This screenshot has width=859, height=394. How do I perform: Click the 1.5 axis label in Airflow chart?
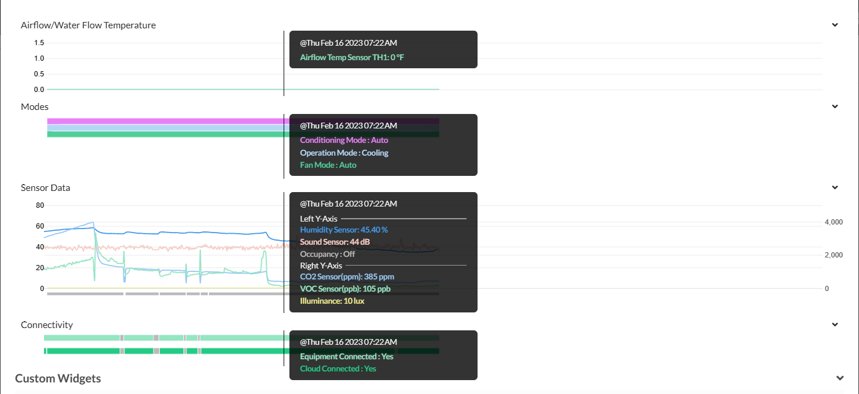[39, 43]
